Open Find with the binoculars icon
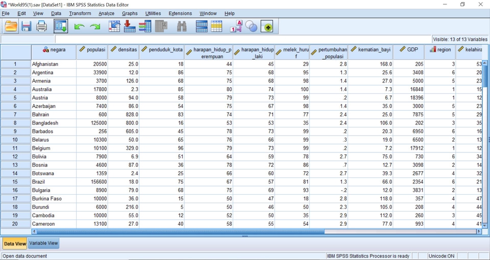Viewport: 490px width, 260px height. tap(182, 26)
